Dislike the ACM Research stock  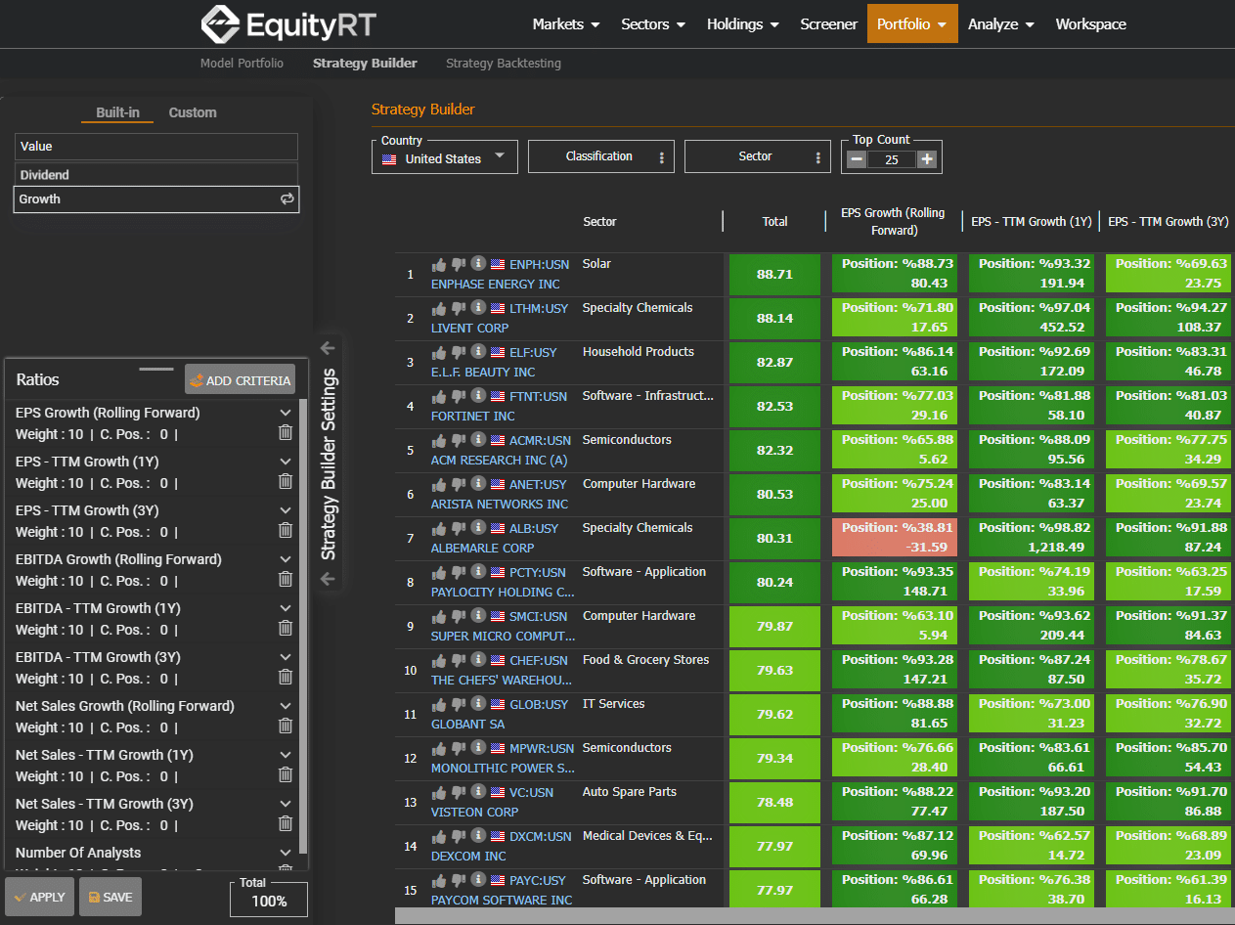click(x=459, y=440)
